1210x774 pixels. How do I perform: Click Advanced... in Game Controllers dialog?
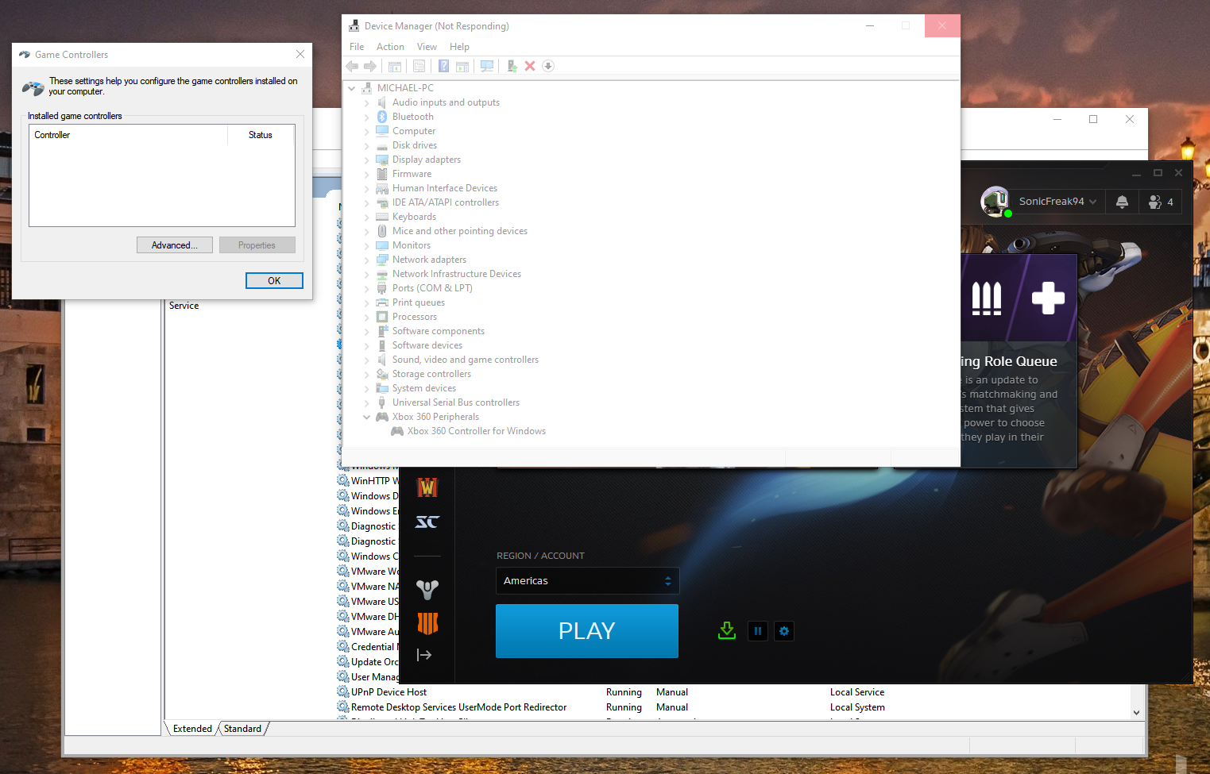175,245
